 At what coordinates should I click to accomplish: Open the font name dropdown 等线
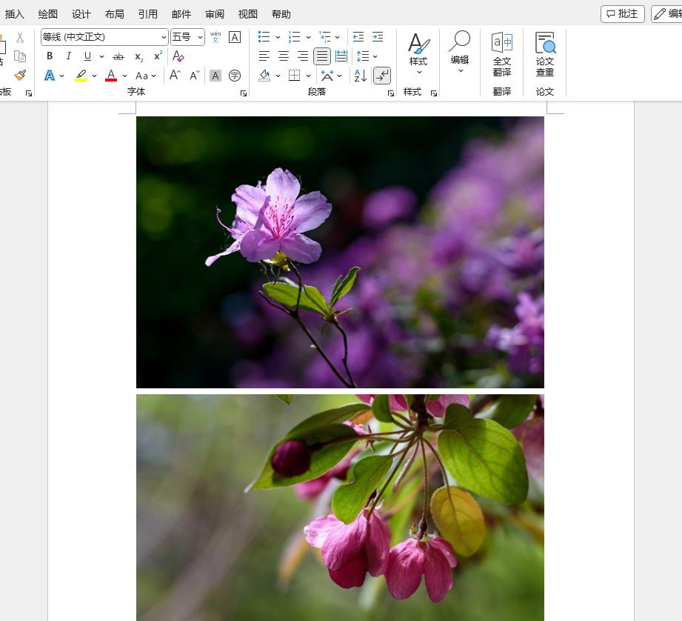[x=164, y=37]
